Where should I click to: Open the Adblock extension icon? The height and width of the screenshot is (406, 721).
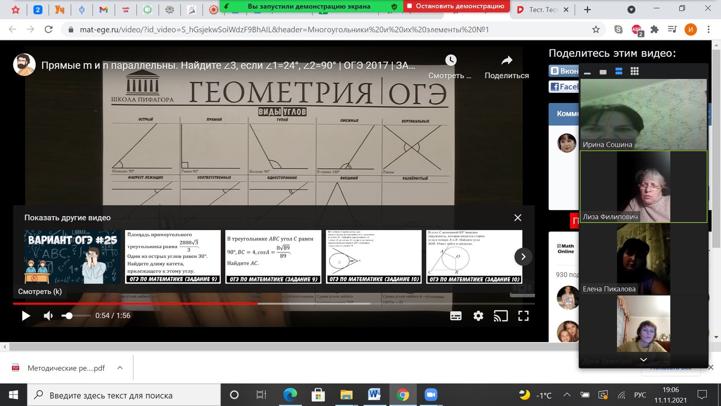tap(637, 30)
